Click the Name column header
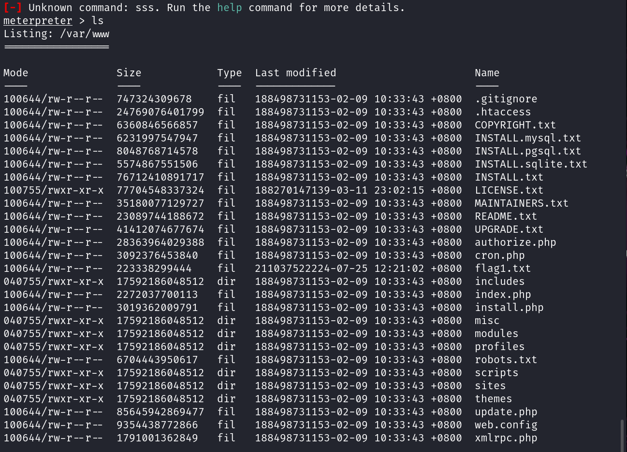The height and width of the screenshot is (452, 627). tap(487, 73)
